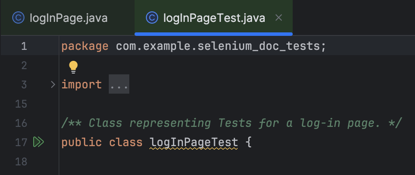Close the logInPageTest.java tab
This screenshot has width=415, height=175.
(x=279, y=18)
